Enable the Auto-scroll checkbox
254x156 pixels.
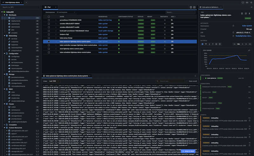click(187, 81)
